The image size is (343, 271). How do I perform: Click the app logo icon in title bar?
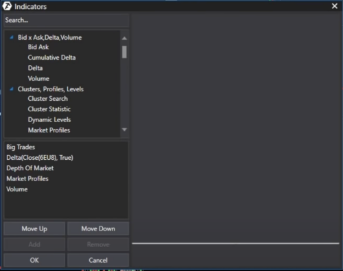click(7, 6)
